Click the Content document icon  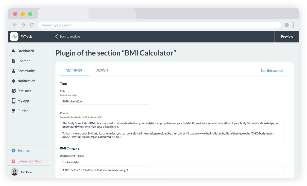[x=13, y=61]
